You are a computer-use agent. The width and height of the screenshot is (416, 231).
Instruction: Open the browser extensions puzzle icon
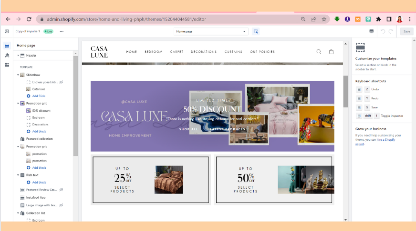click(379, 19)
